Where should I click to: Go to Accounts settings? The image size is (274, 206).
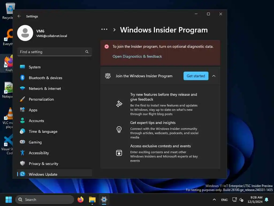(55, 120)
